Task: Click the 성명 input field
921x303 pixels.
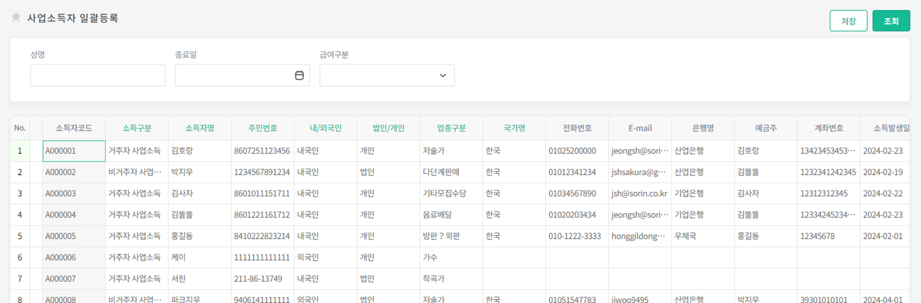Action: point(98,76)
